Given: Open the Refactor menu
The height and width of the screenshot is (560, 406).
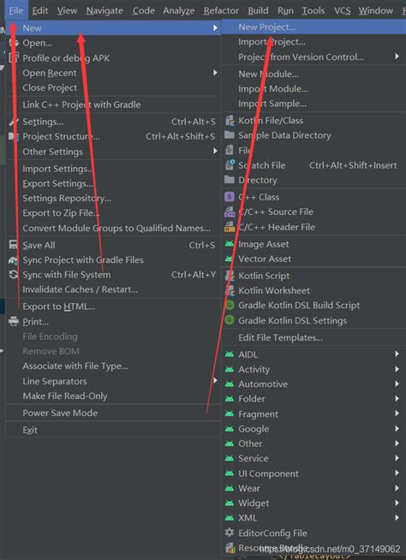Looking at the screenshot, I should click(221, 11).
